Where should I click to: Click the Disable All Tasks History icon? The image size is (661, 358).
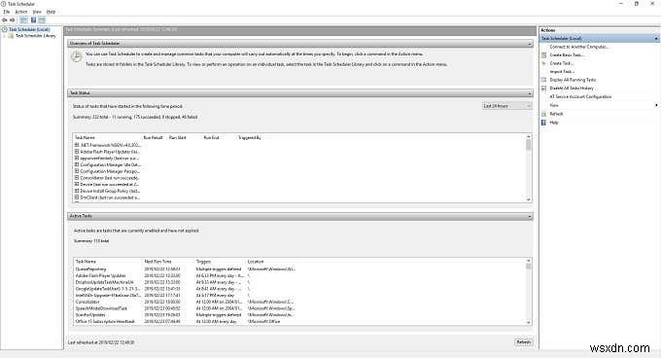click(x=543, y=89)
